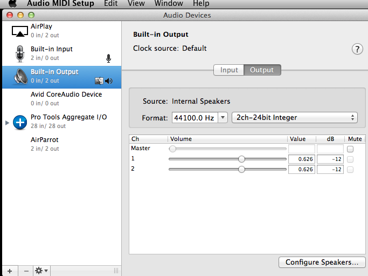The width and height of the screenshot is (368, 276).
Task: Switch to the Output tab
Action: click(x=262, y=70)
